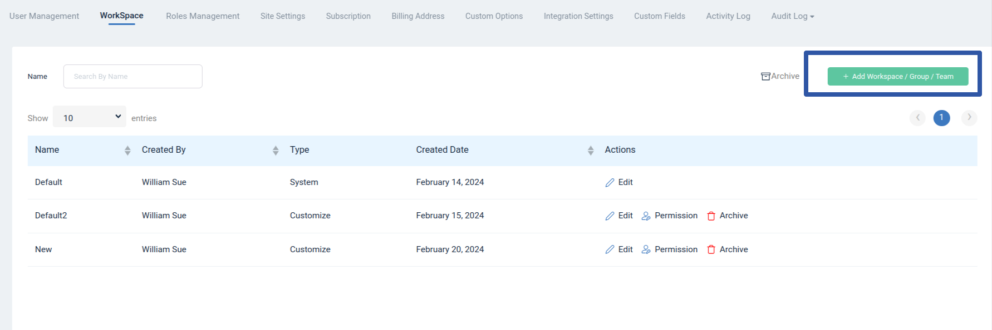The height and width of the screenshot is (330, 992).
Task: Click Add Workspace / Group / Team button
Action: [898, 76]
